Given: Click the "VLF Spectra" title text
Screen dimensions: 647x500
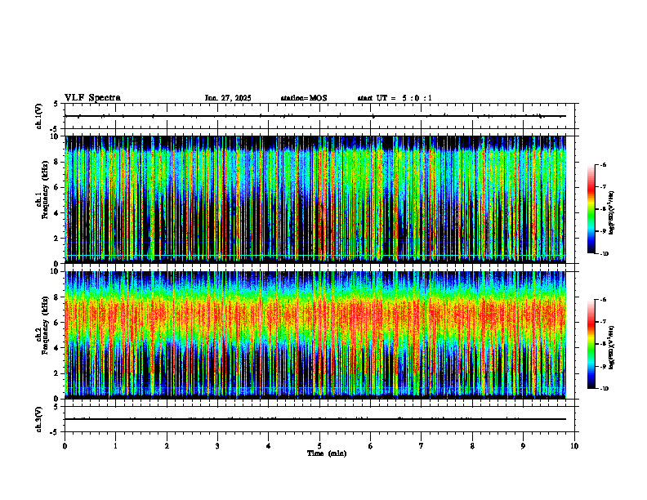Looking at the screenshot, I should [x=92, y=98].
